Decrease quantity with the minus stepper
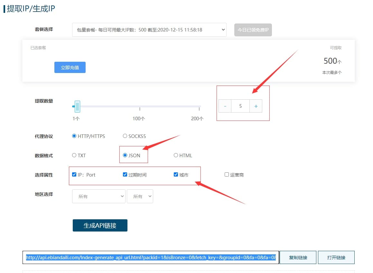Viewport: 373px width, 273px height. point(225,106)
